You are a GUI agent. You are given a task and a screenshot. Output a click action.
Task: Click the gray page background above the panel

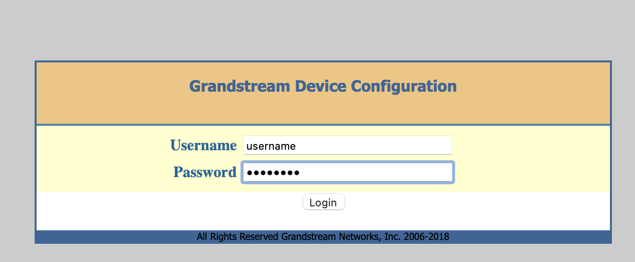coord(317,29)
